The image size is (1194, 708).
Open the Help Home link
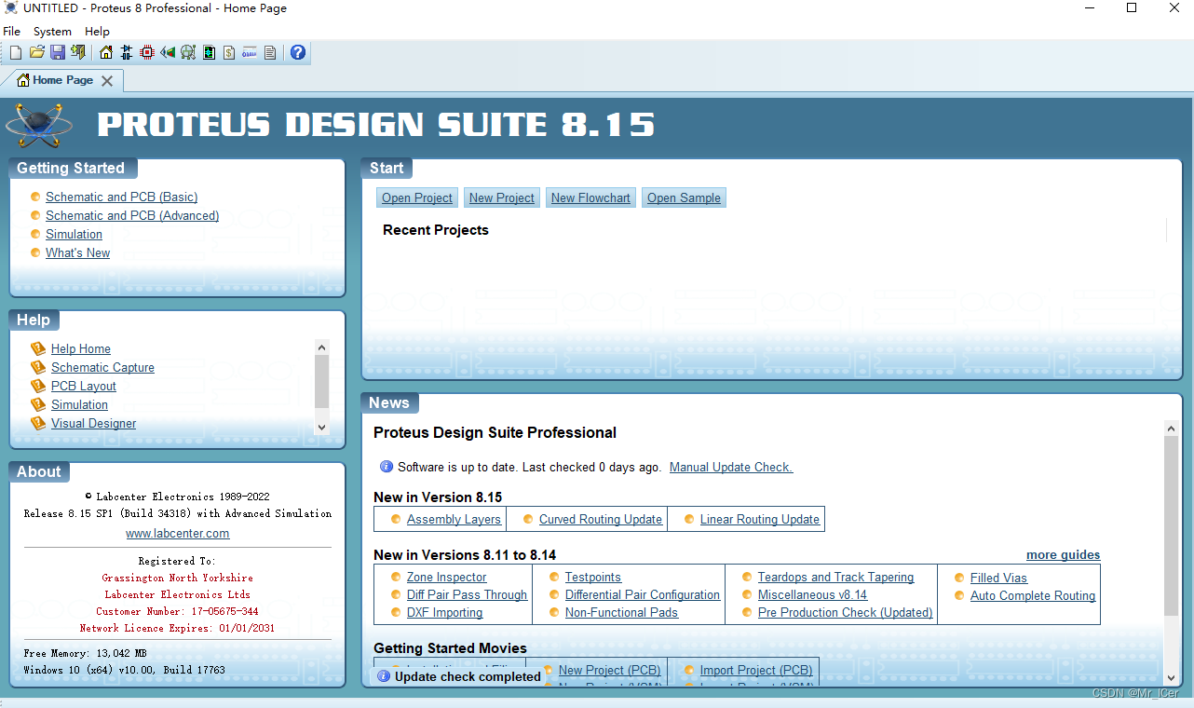(81, 348)
